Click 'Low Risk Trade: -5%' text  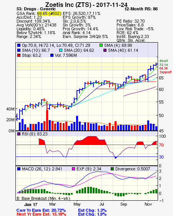click(x=135, y=29)
